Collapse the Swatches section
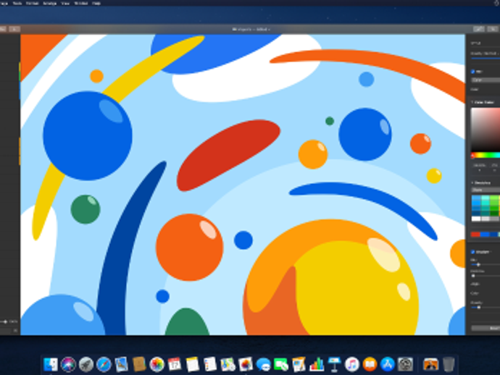Screen dimensions: 500x375 pos(472,183)
